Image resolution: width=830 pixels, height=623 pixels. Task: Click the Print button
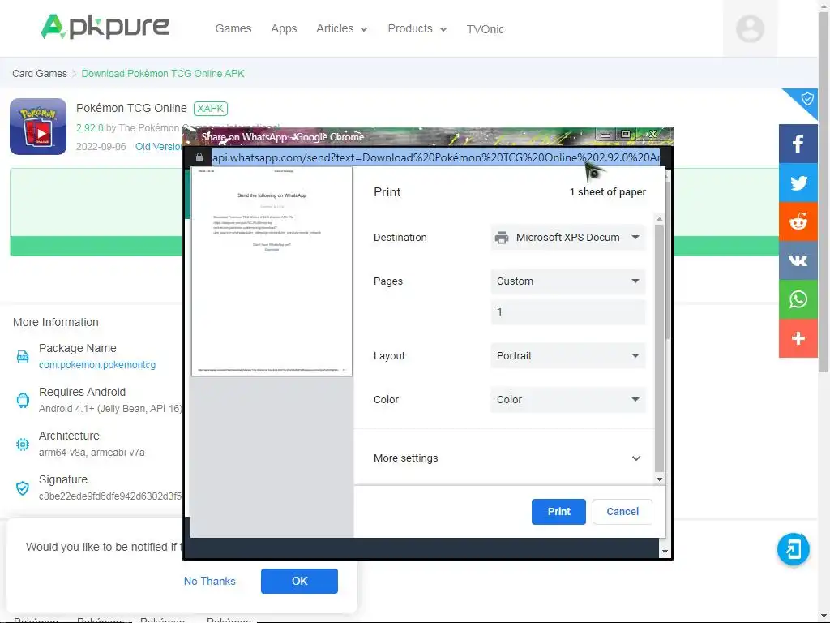tap(558, 512)
